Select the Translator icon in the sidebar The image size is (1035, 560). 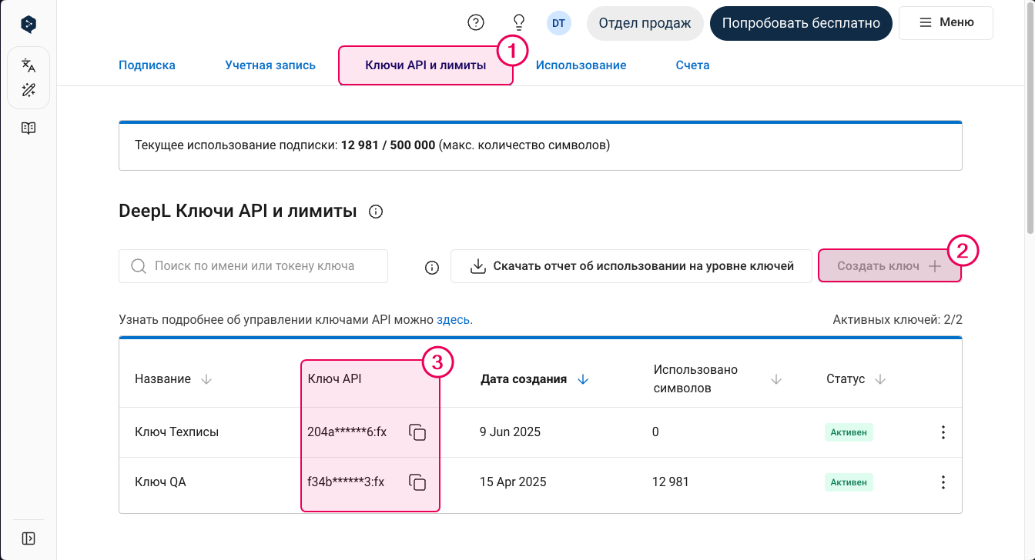click(28, 65)
